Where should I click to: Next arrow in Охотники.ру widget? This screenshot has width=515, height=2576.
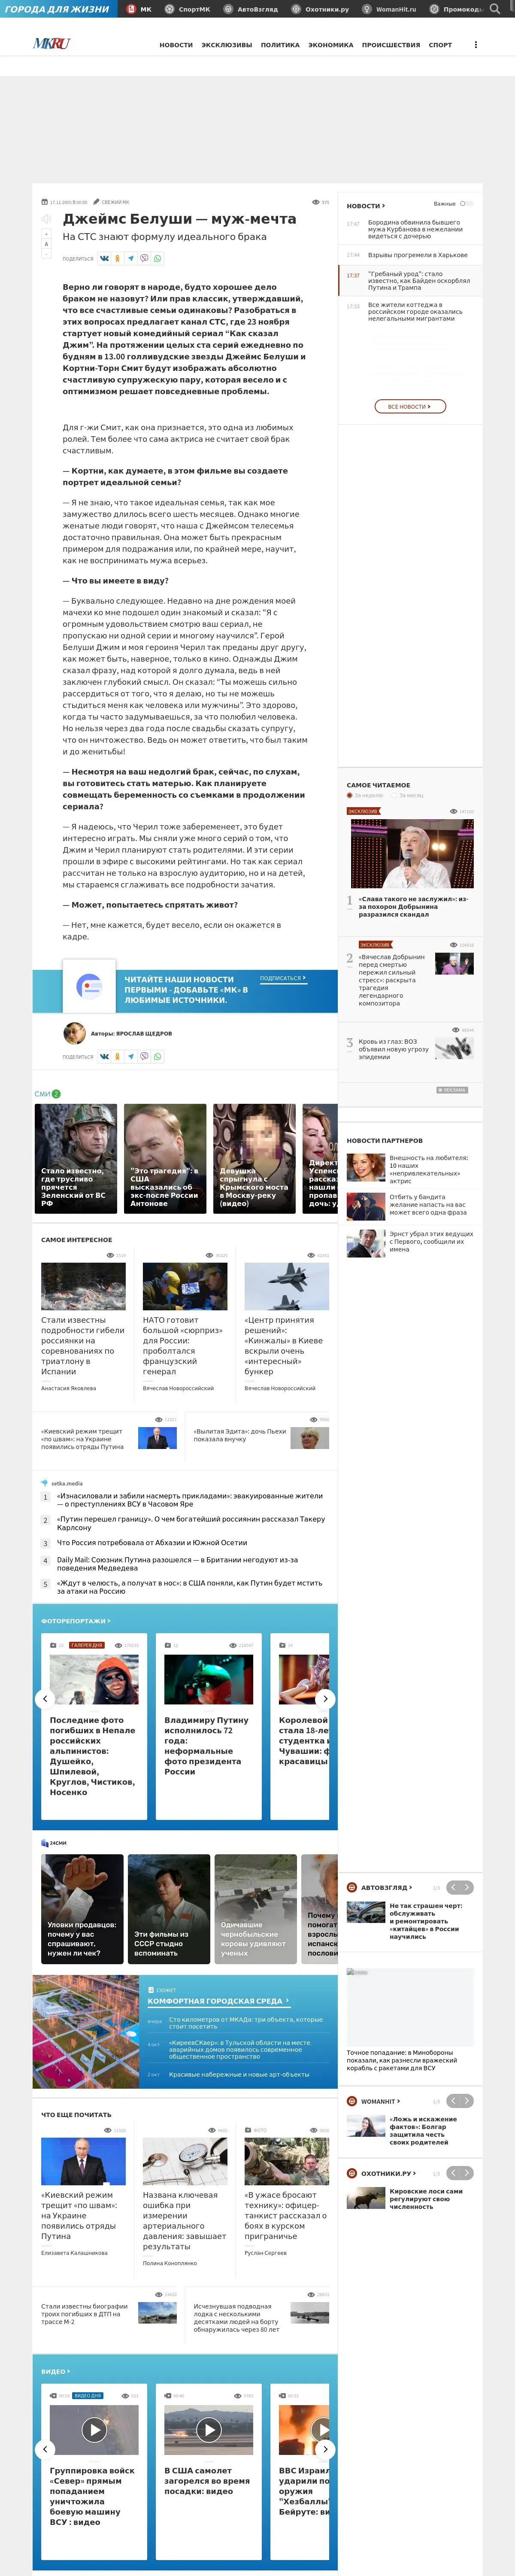point(467,2173)
